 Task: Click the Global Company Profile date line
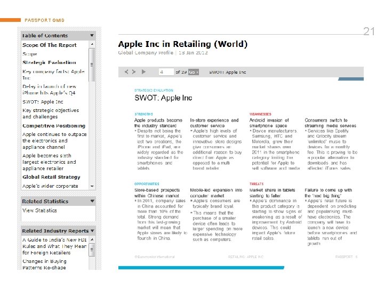pos(163,53)
